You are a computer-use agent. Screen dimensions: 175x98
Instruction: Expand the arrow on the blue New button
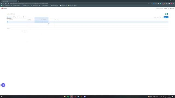pyautogui.click(x=168, y=17)
